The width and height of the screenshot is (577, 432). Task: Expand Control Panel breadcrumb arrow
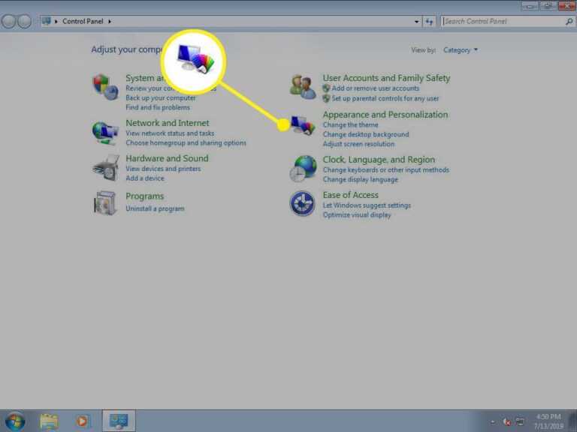pos(110,22)
